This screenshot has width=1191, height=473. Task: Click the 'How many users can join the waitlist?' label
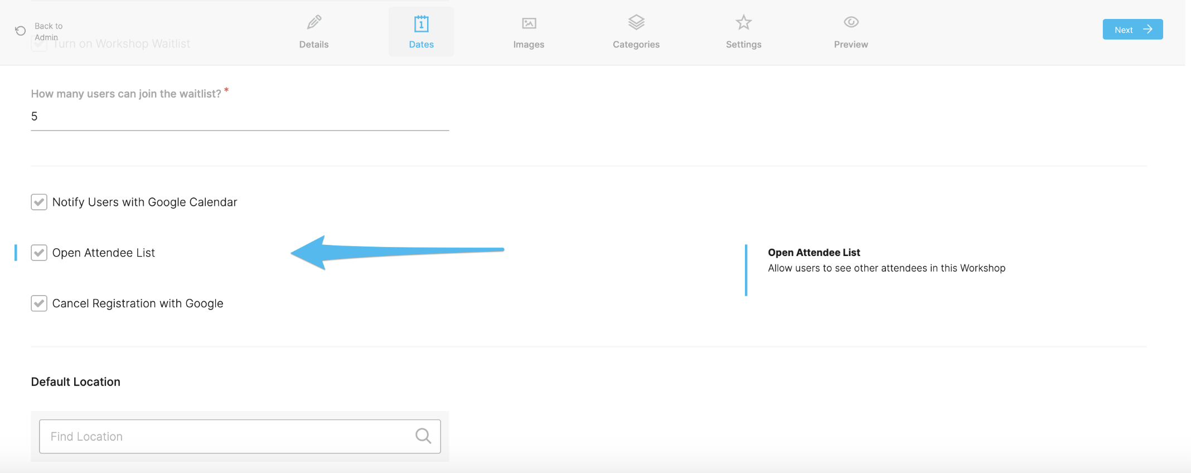pos(126,94)
